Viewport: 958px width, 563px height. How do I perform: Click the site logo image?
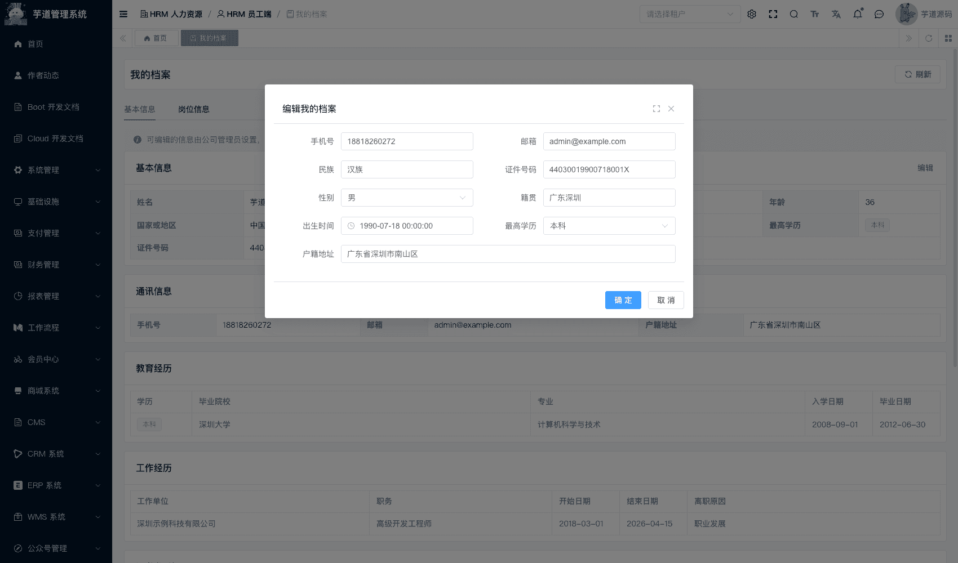pyautogui.click(x=15, y=14)
